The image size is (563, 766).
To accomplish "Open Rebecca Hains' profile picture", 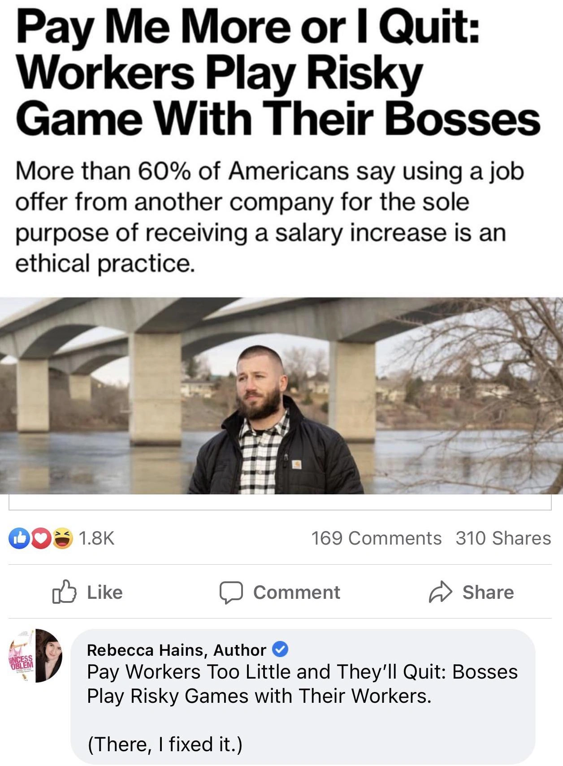I will click(36, 655).
